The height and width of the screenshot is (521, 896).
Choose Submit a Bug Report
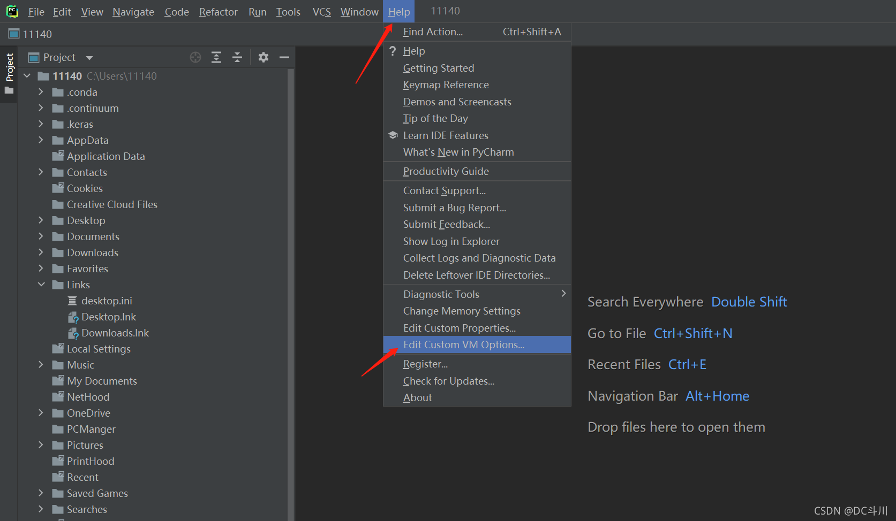(x=477, y=208)
